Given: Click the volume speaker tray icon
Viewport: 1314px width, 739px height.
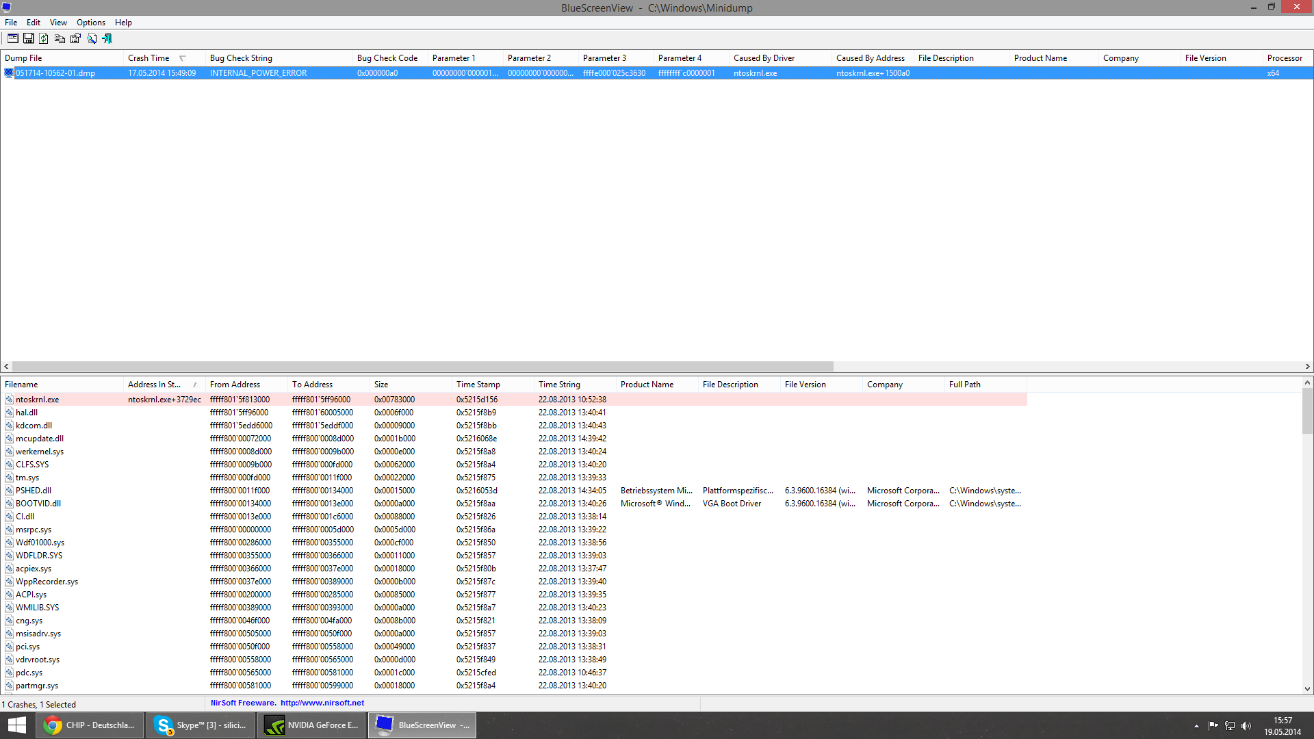Looking at the screenshot, I should coord(1246,726).
